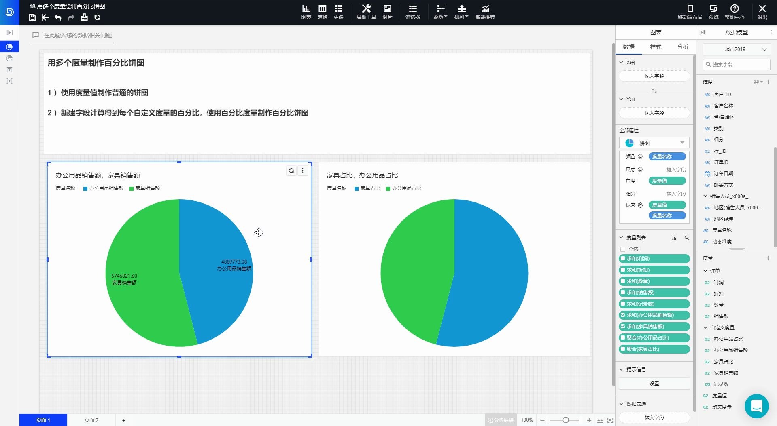Open 尺寸 size settings gear

pyautogui.click(x=640, y=169)
